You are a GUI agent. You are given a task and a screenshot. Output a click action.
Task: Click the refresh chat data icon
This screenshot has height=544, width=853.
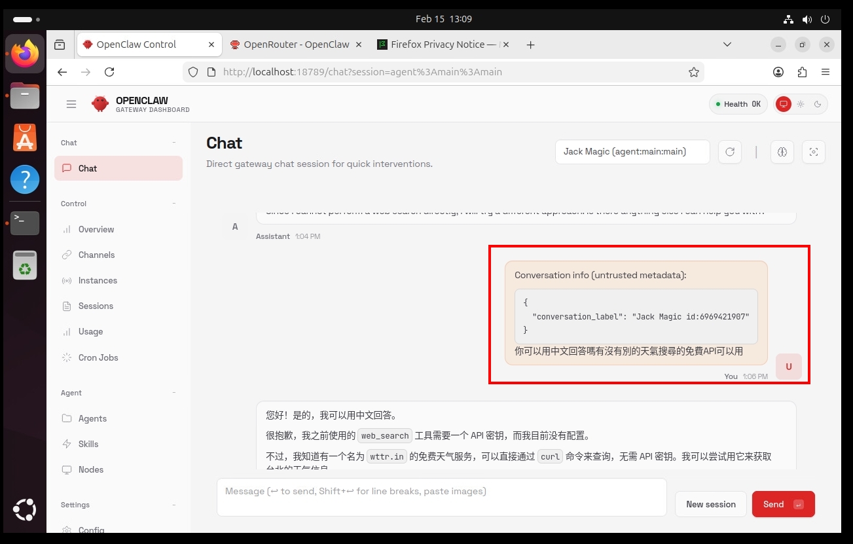click(x=729, y=152)
